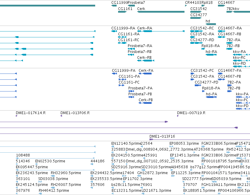Select the kkv-RC transcript label
Viewport: 250px width, 195px height.
pos(239,58)
